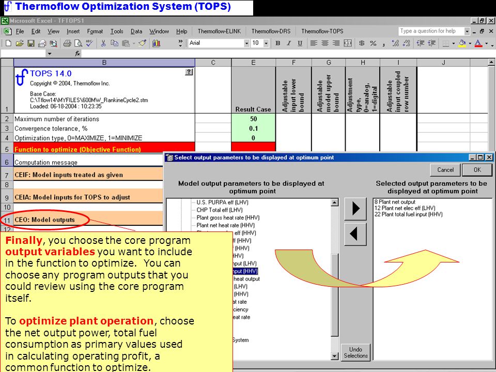The image size is (496, 372).
Task: Toggle Underline formatting
Action: coord(300,43)
